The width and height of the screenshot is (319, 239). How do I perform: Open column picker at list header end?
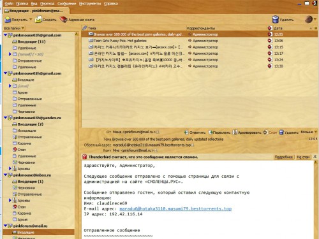(x=316, y=28)
